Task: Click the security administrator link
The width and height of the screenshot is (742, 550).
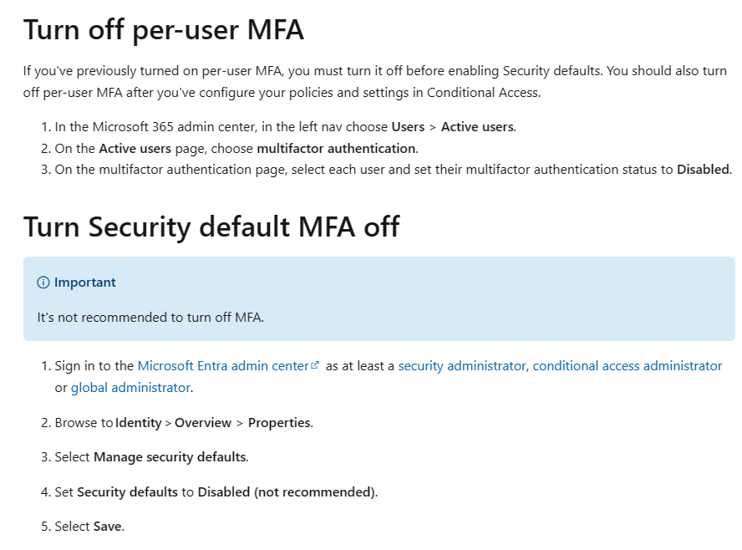Action: (x=461, y=366)
